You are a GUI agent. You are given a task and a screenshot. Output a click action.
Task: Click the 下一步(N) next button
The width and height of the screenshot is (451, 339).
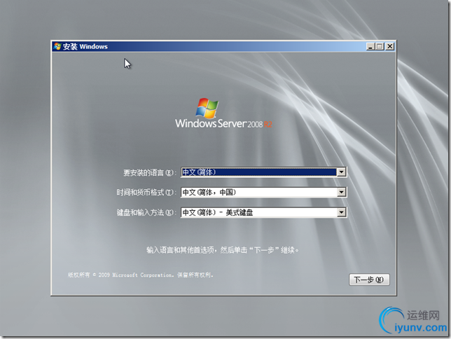369,279
